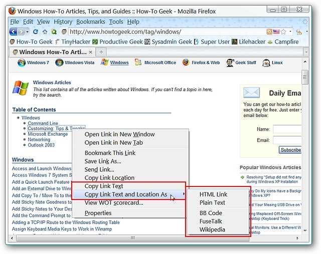Open the Command Line contents link
Screen dimensions: 321x254
tap(43, 123)
